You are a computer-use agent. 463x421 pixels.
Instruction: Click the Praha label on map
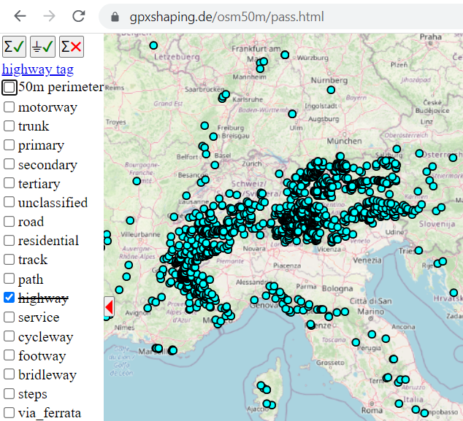431,37
